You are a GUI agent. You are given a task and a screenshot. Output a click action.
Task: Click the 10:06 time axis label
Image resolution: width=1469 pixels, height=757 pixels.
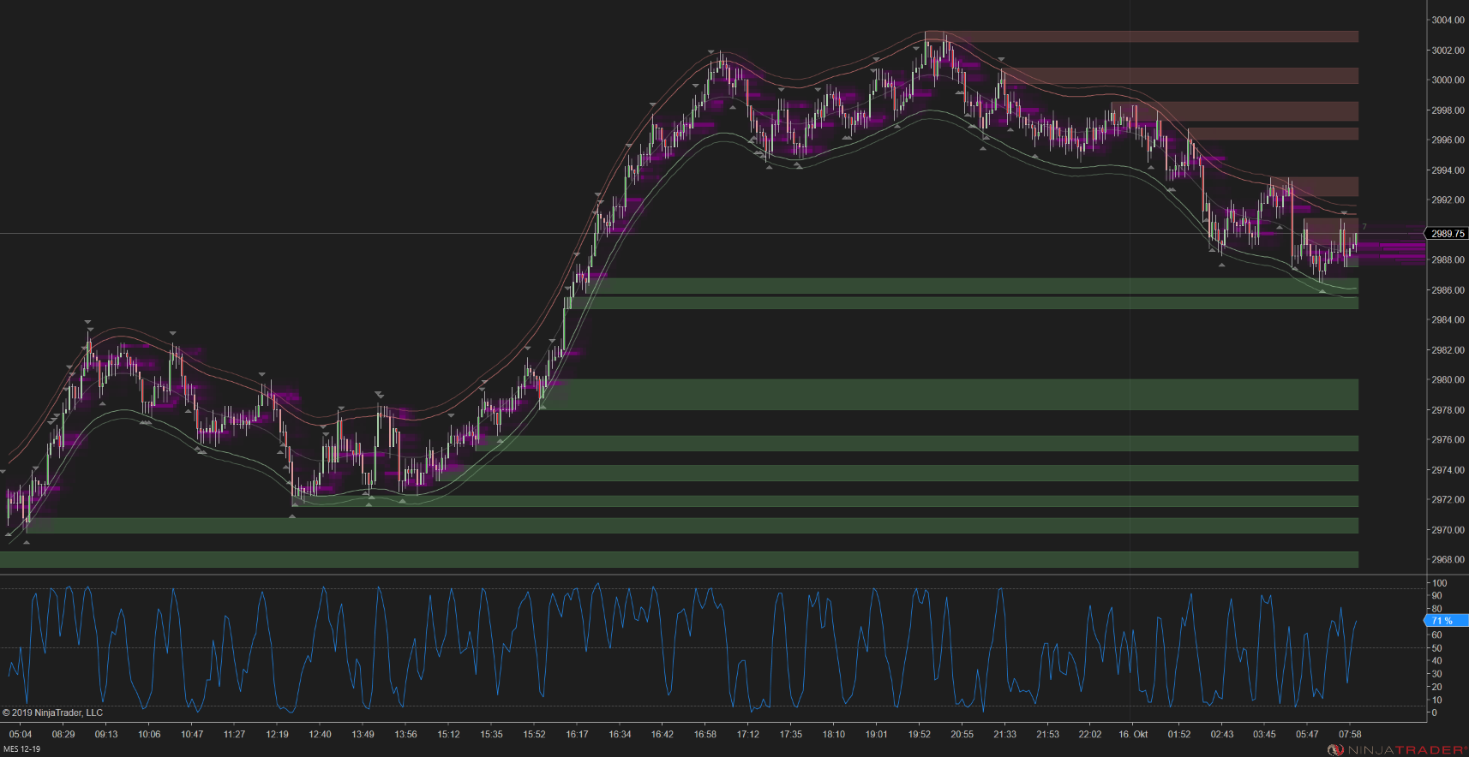tap(149, 734)
